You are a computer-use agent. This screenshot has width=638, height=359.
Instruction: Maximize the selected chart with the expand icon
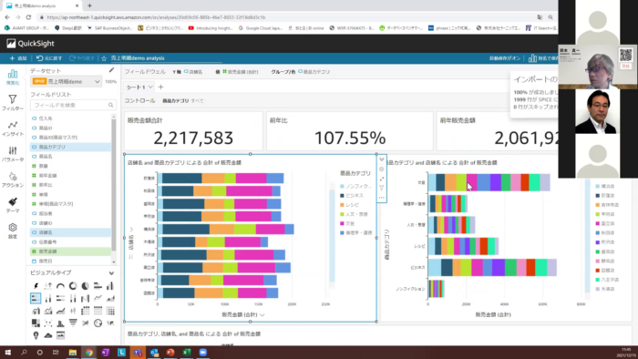(x=382, y=179)
